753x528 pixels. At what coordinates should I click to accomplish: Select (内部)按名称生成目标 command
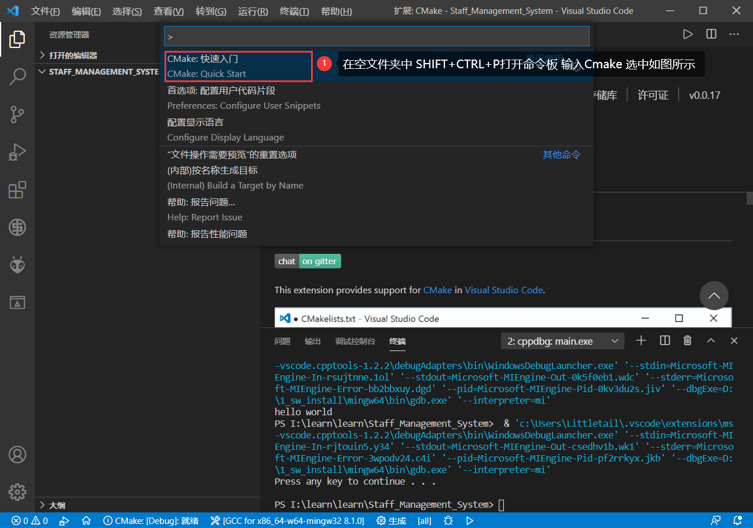tap(376, 178)
